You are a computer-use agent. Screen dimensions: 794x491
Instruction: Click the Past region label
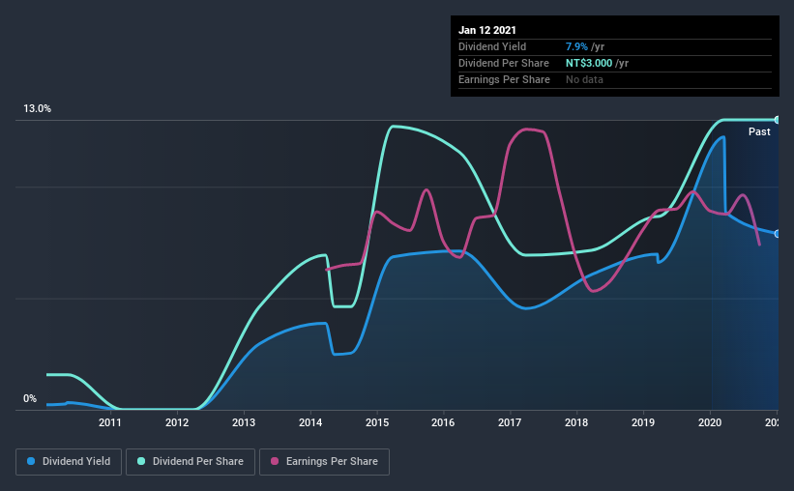click(759, 132)
